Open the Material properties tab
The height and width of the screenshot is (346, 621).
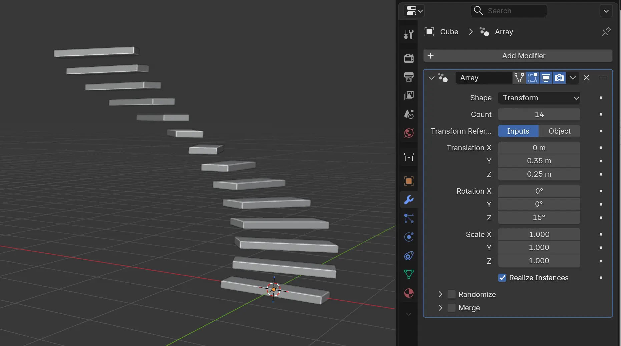[409, 293]
